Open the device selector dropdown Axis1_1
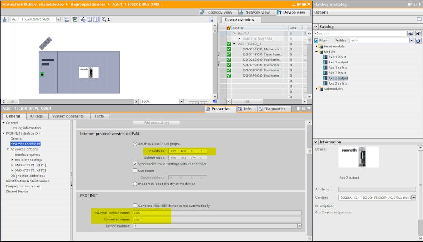Image resolution: width=423 pixels, height=242 pixels. coord(58,19)
